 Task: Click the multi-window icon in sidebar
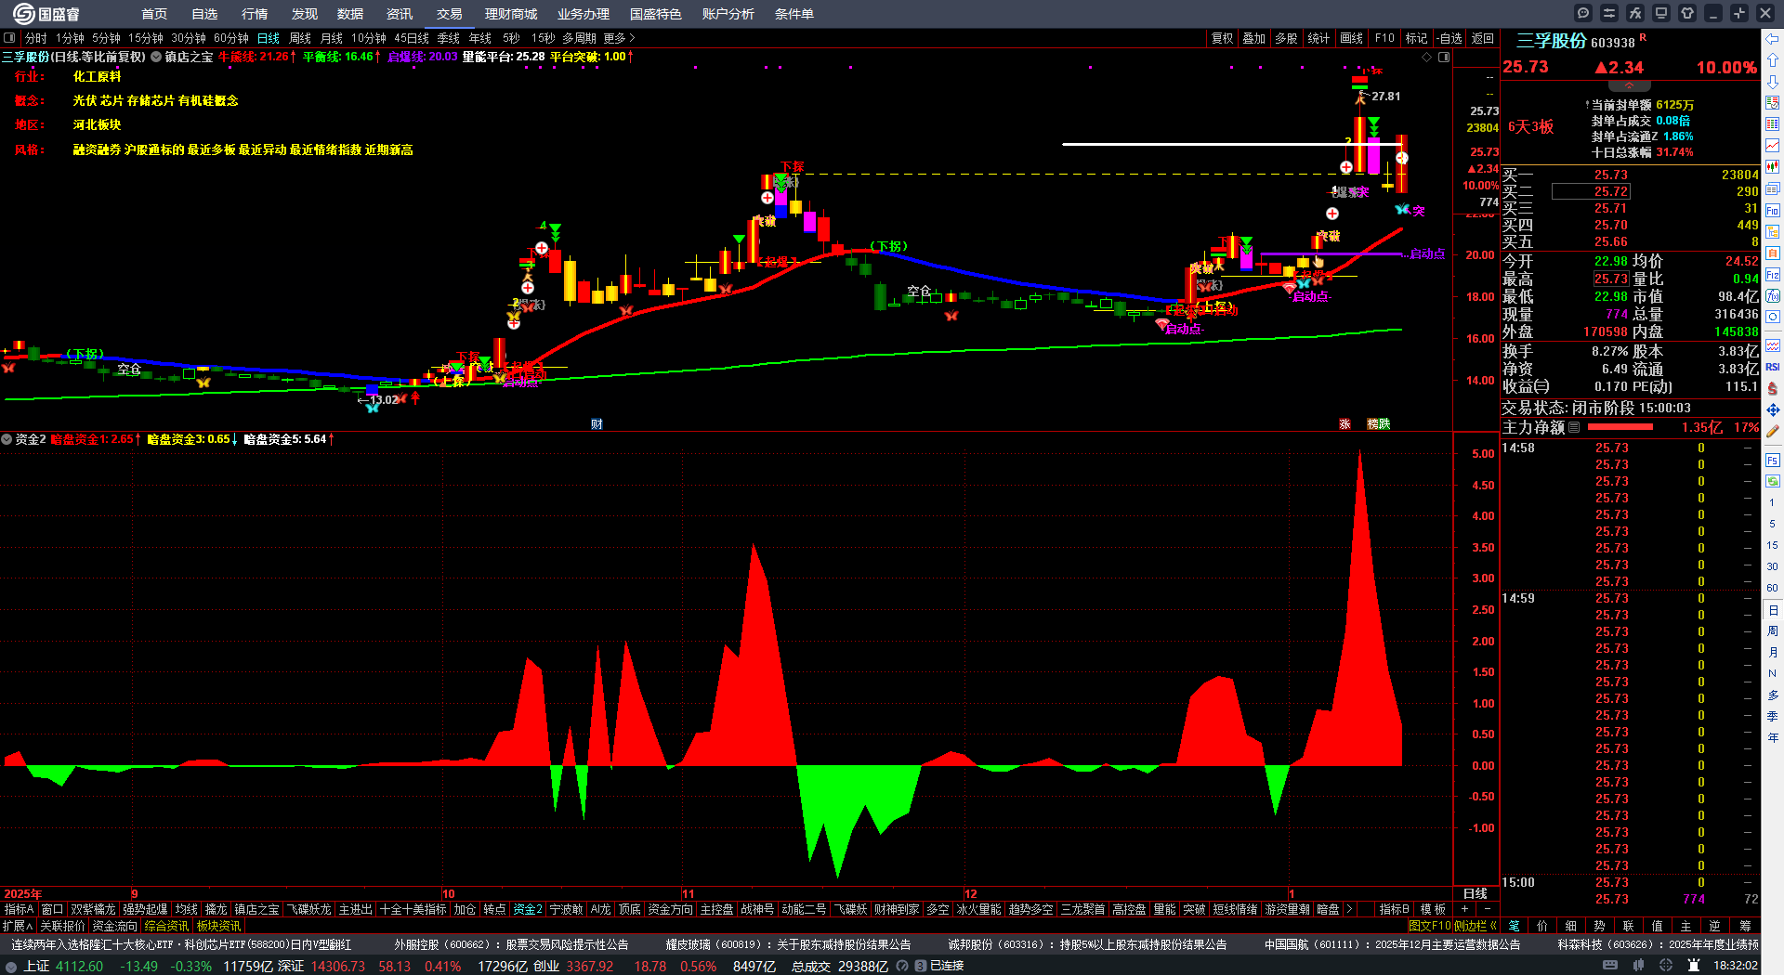coord(1773,189)
